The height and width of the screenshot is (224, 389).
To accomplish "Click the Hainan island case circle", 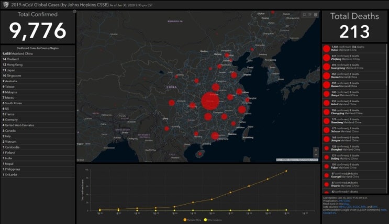I will coord(200,154).
